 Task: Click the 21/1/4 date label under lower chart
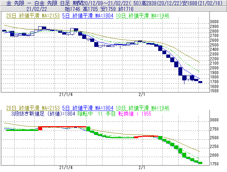66,168
